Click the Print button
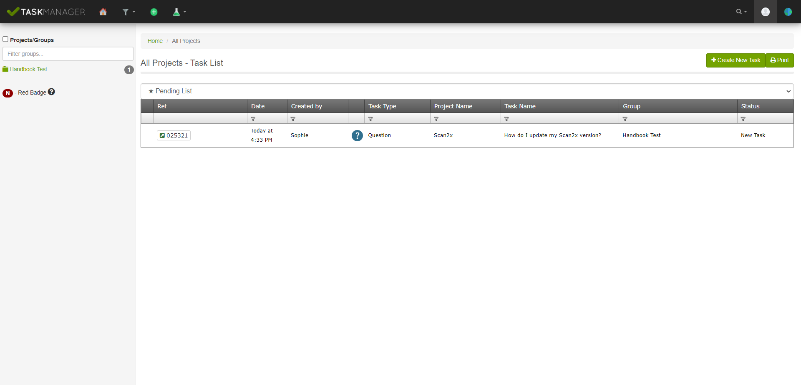The width and height of the screenshot is (801, 385). 779,60
